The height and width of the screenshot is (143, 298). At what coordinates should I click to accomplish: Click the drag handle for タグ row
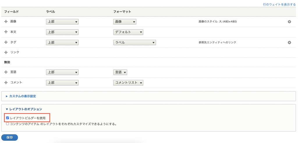coord(6,42)
